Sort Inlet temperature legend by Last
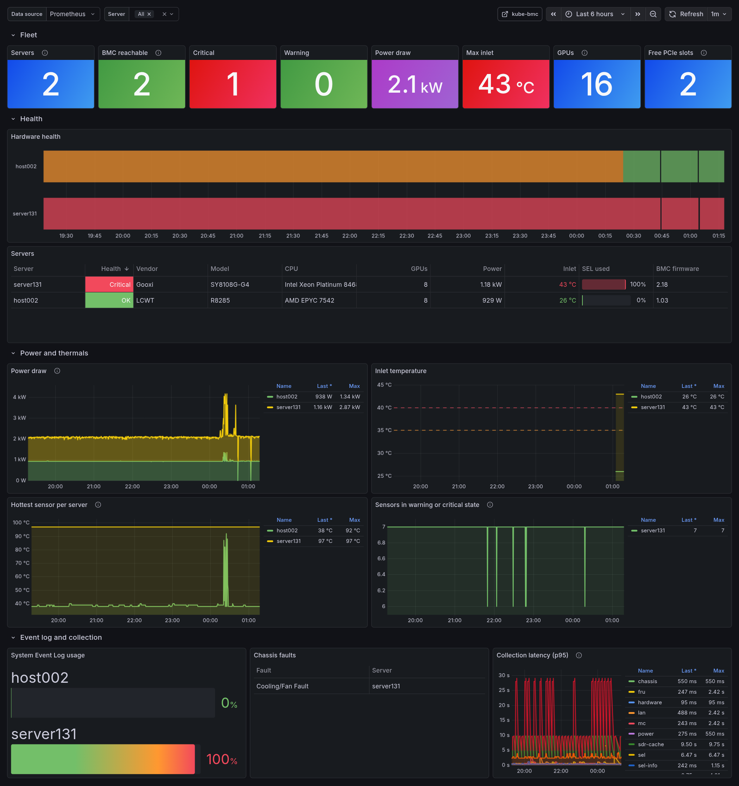The image size is (739, 786). pyautogui.click(x=689, y=386)
